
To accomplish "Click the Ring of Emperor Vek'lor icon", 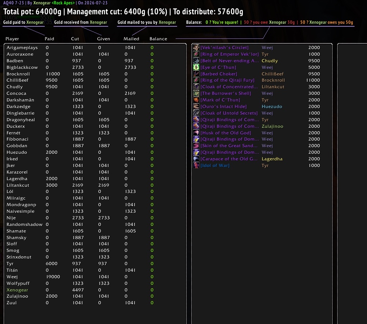I will coord(196,54).
